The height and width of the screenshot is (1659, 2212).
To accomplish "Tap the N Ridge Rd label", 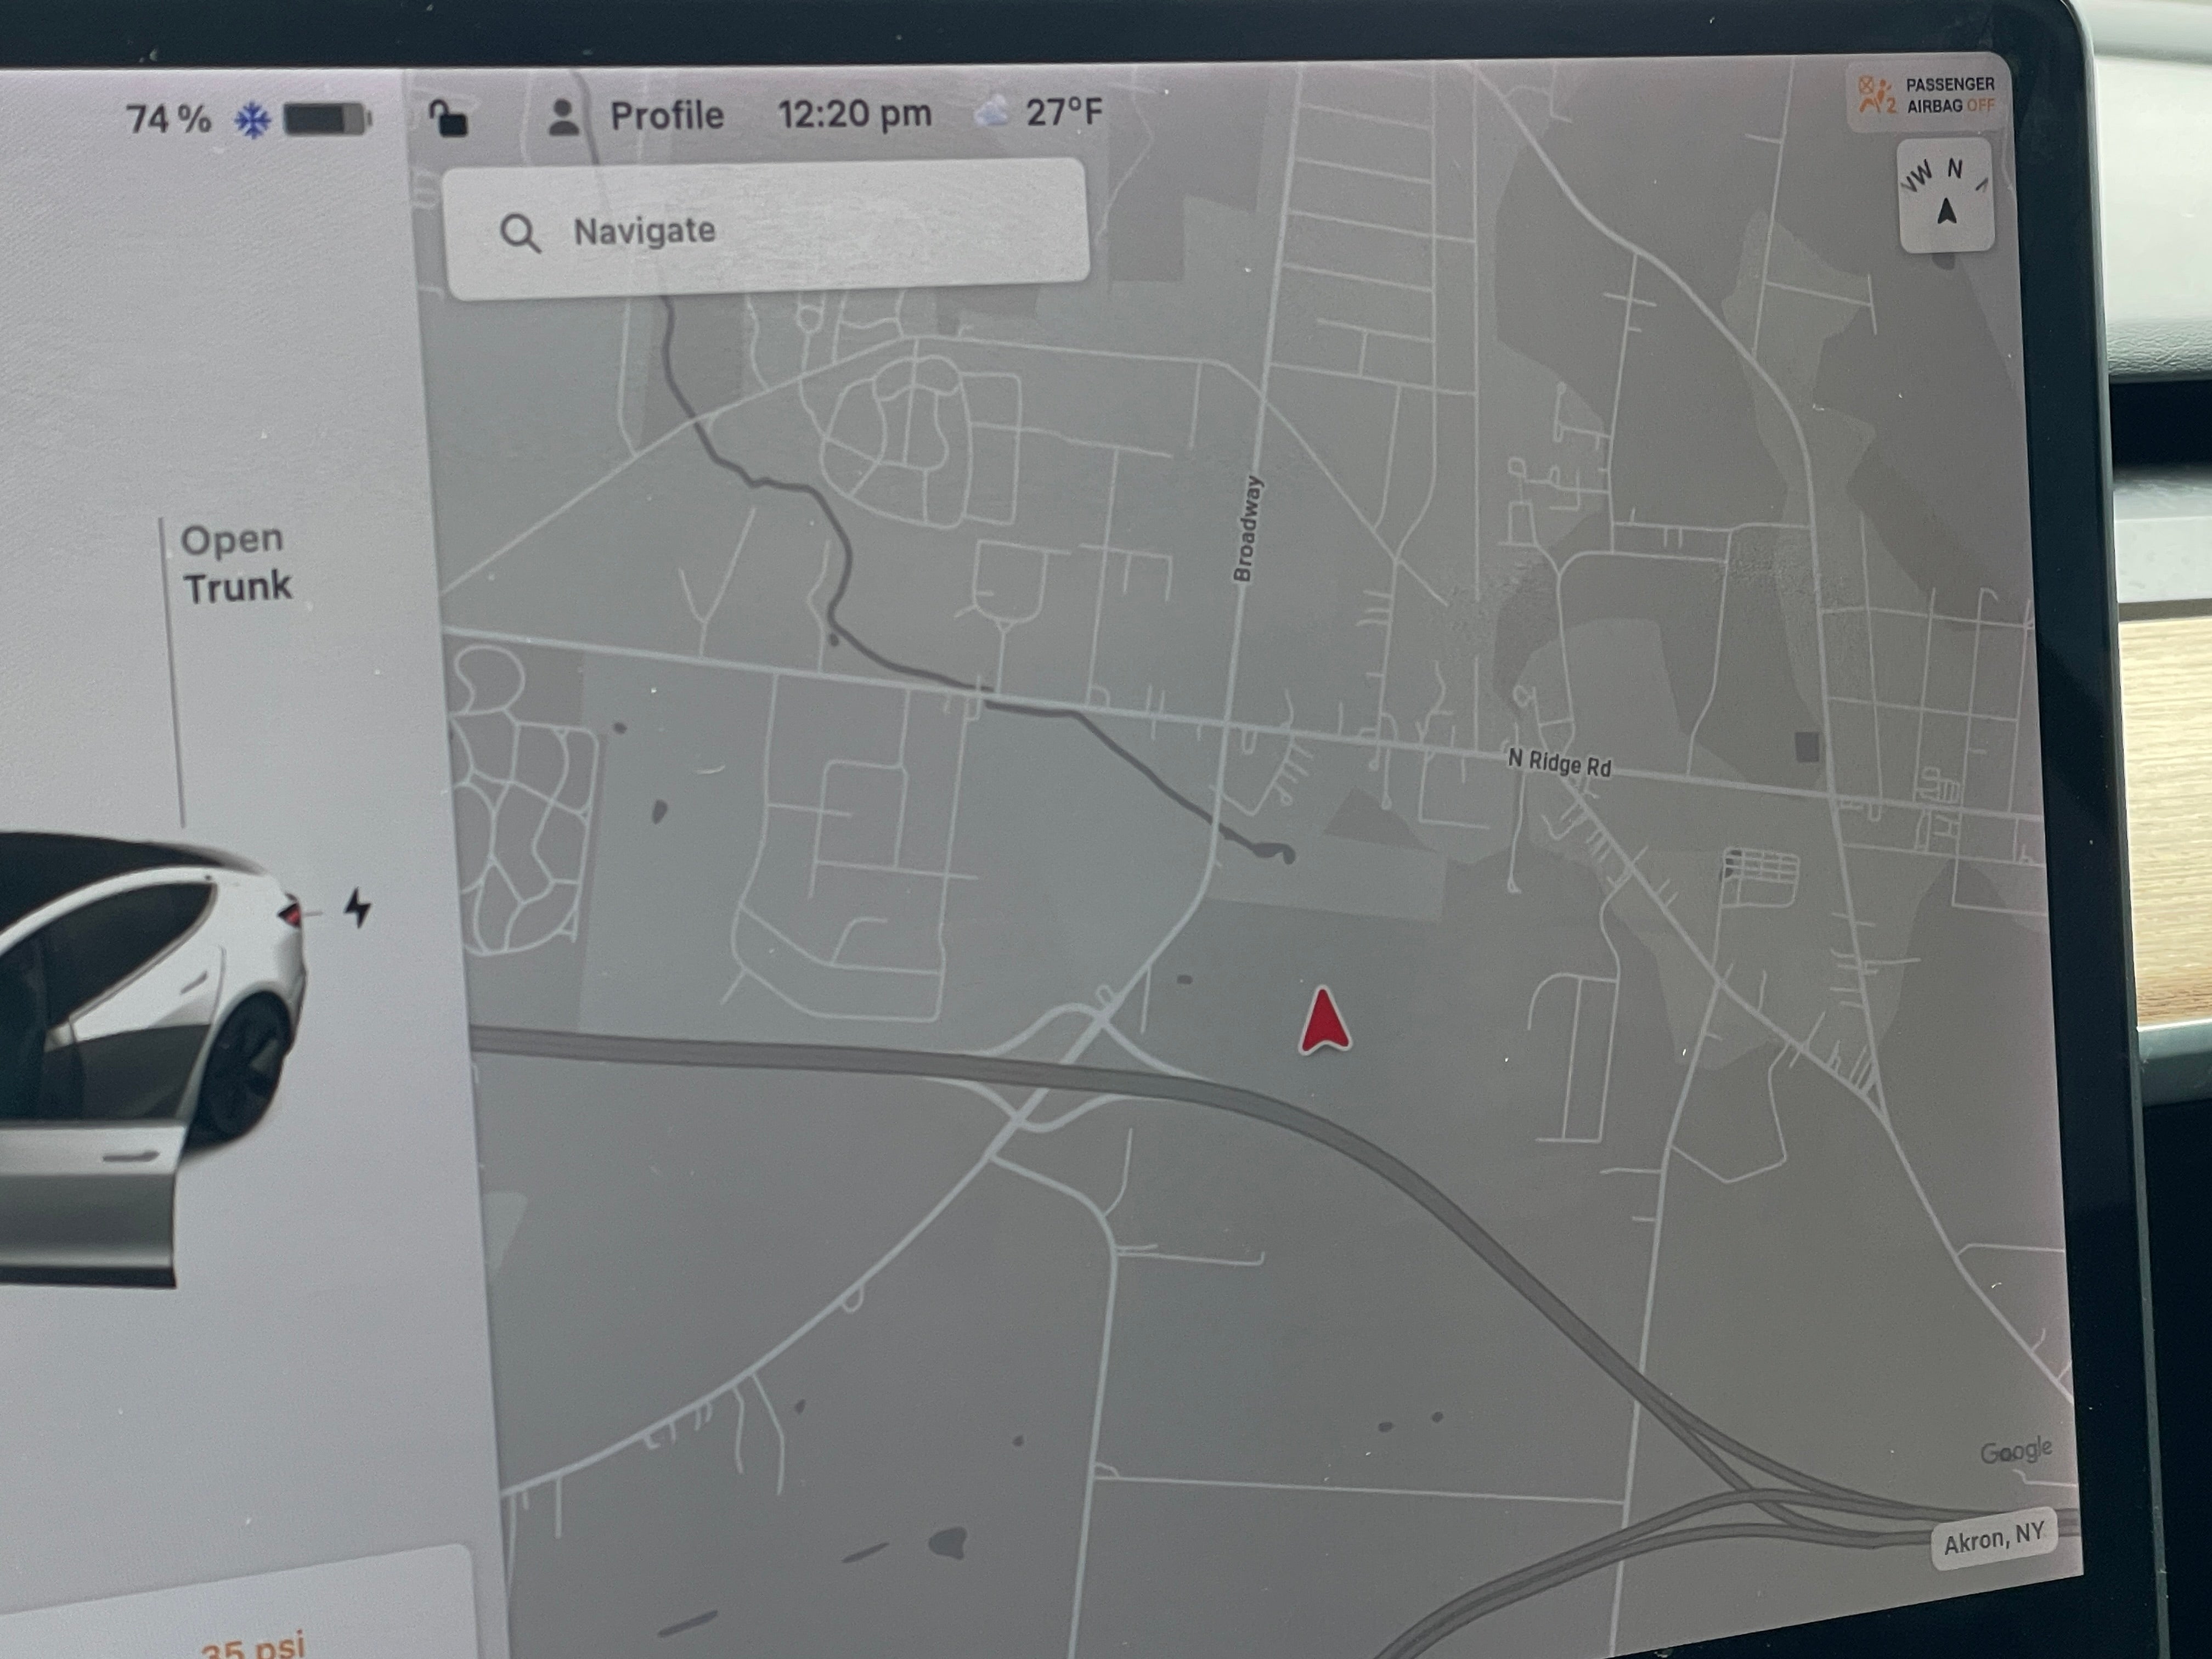I will [x=1559, y=763].
